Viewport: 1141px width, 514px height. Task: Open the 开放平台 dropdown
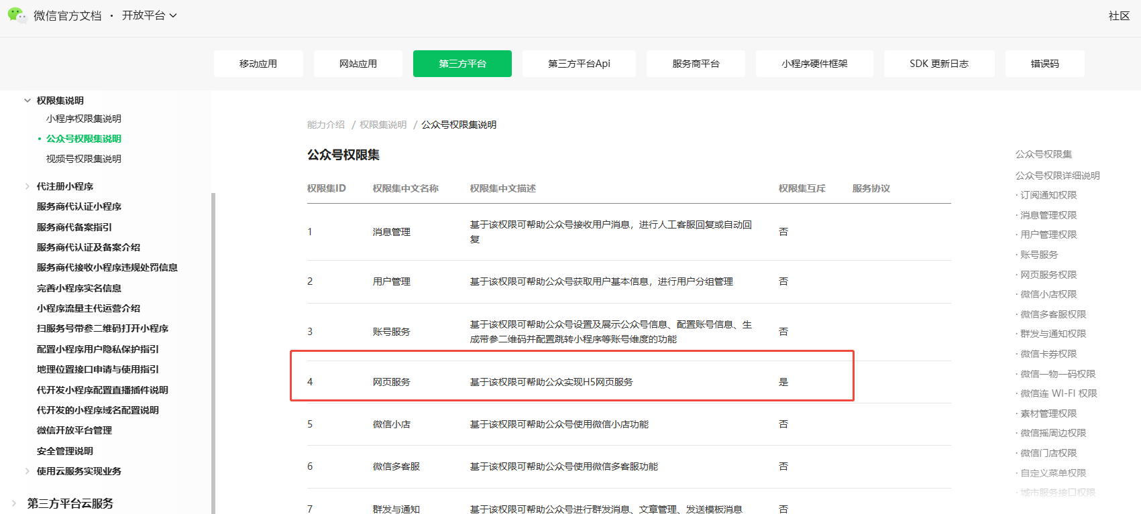pyautogui.click(x=149, y=15)
